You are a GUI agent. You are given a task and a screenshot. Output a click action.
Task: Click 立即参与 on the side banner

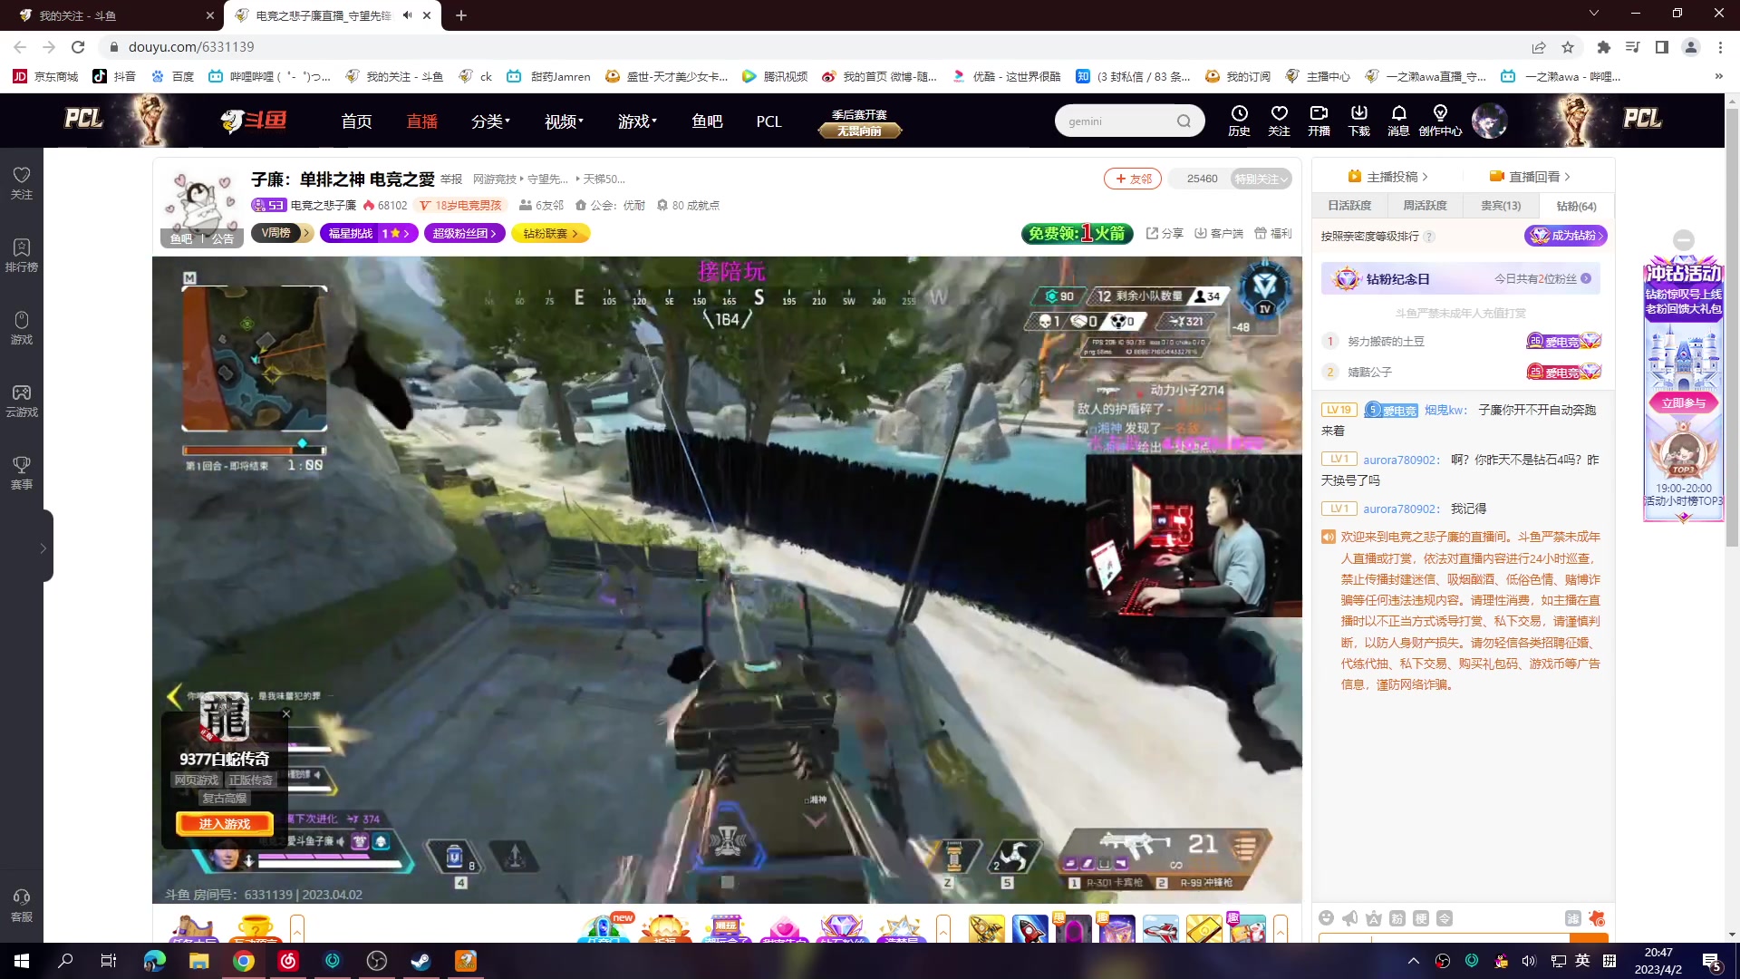coord(1683,403)
